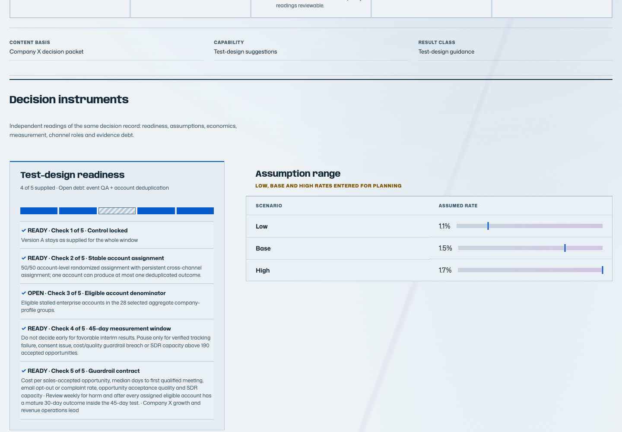Screen dimensions: 622x432
Task: Click the Low scenario rate marker
Action: [x=488, y=226]
